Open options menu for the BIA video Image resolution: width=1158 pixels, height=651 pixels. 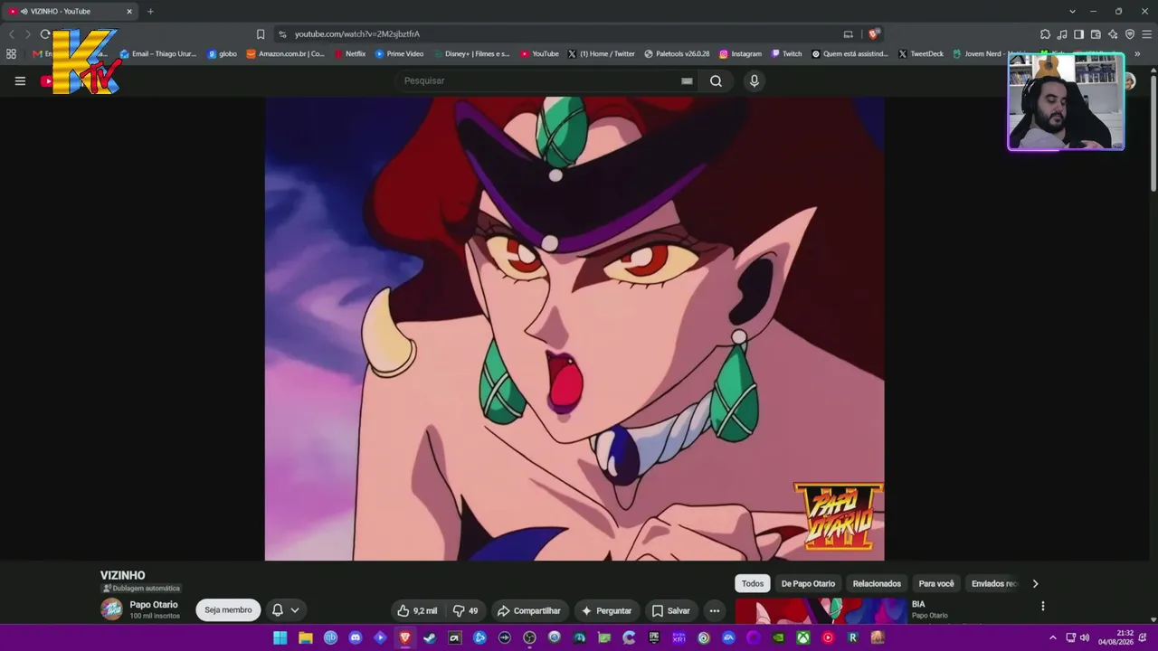pos(1042,606)
